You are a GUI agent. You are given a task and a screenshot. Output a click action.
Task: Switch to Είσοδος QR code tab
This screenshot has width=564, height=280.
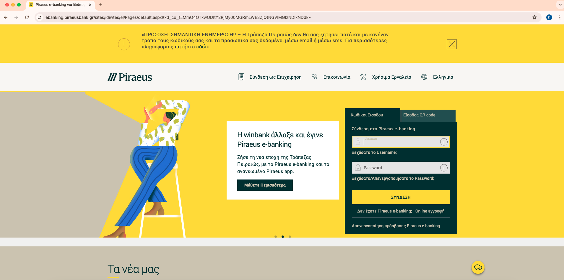click(x=428, y=115)
